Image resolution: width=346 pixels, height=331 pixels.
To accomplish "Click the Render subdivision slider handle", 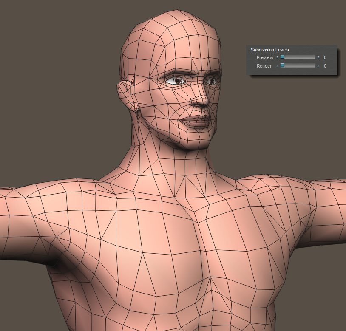I will click(282, 65).
